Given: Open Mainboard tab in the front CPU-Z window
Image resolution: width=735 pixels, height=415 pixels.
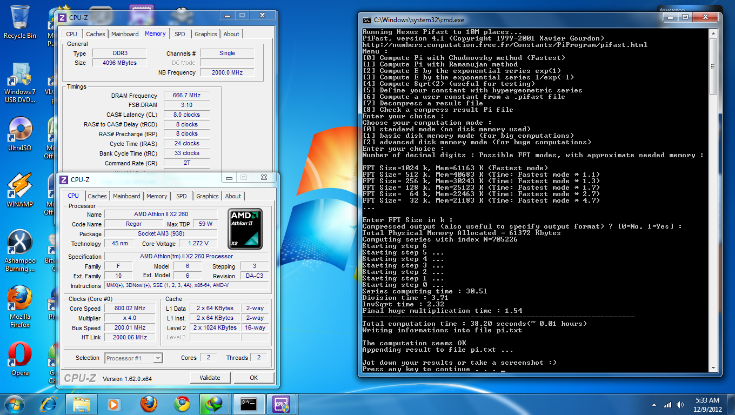Looking at the screenshot, I should point(126,196).
